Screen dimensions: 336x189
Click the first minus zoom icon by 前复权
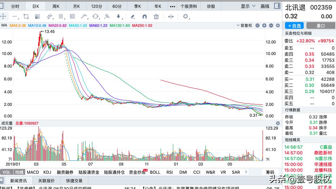258,25
